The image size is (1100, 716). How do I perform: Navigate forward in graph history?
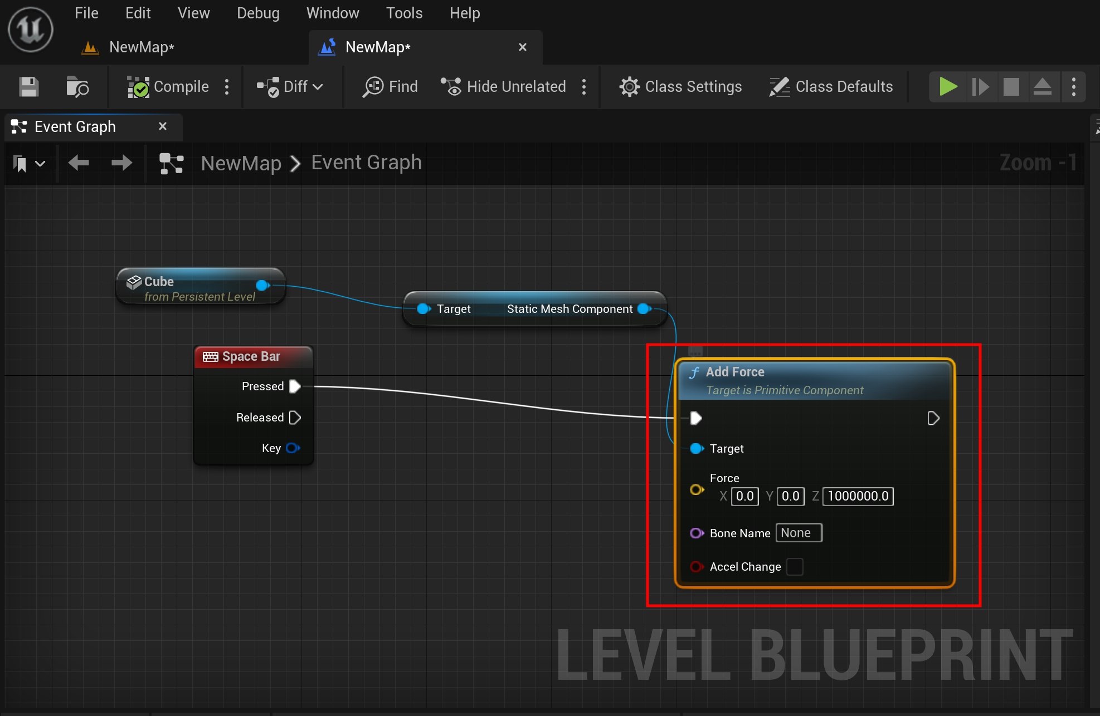(121, 163)
